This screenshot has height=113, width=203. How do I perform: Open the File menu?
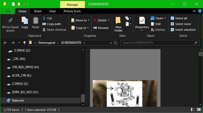tap(8, 11)
